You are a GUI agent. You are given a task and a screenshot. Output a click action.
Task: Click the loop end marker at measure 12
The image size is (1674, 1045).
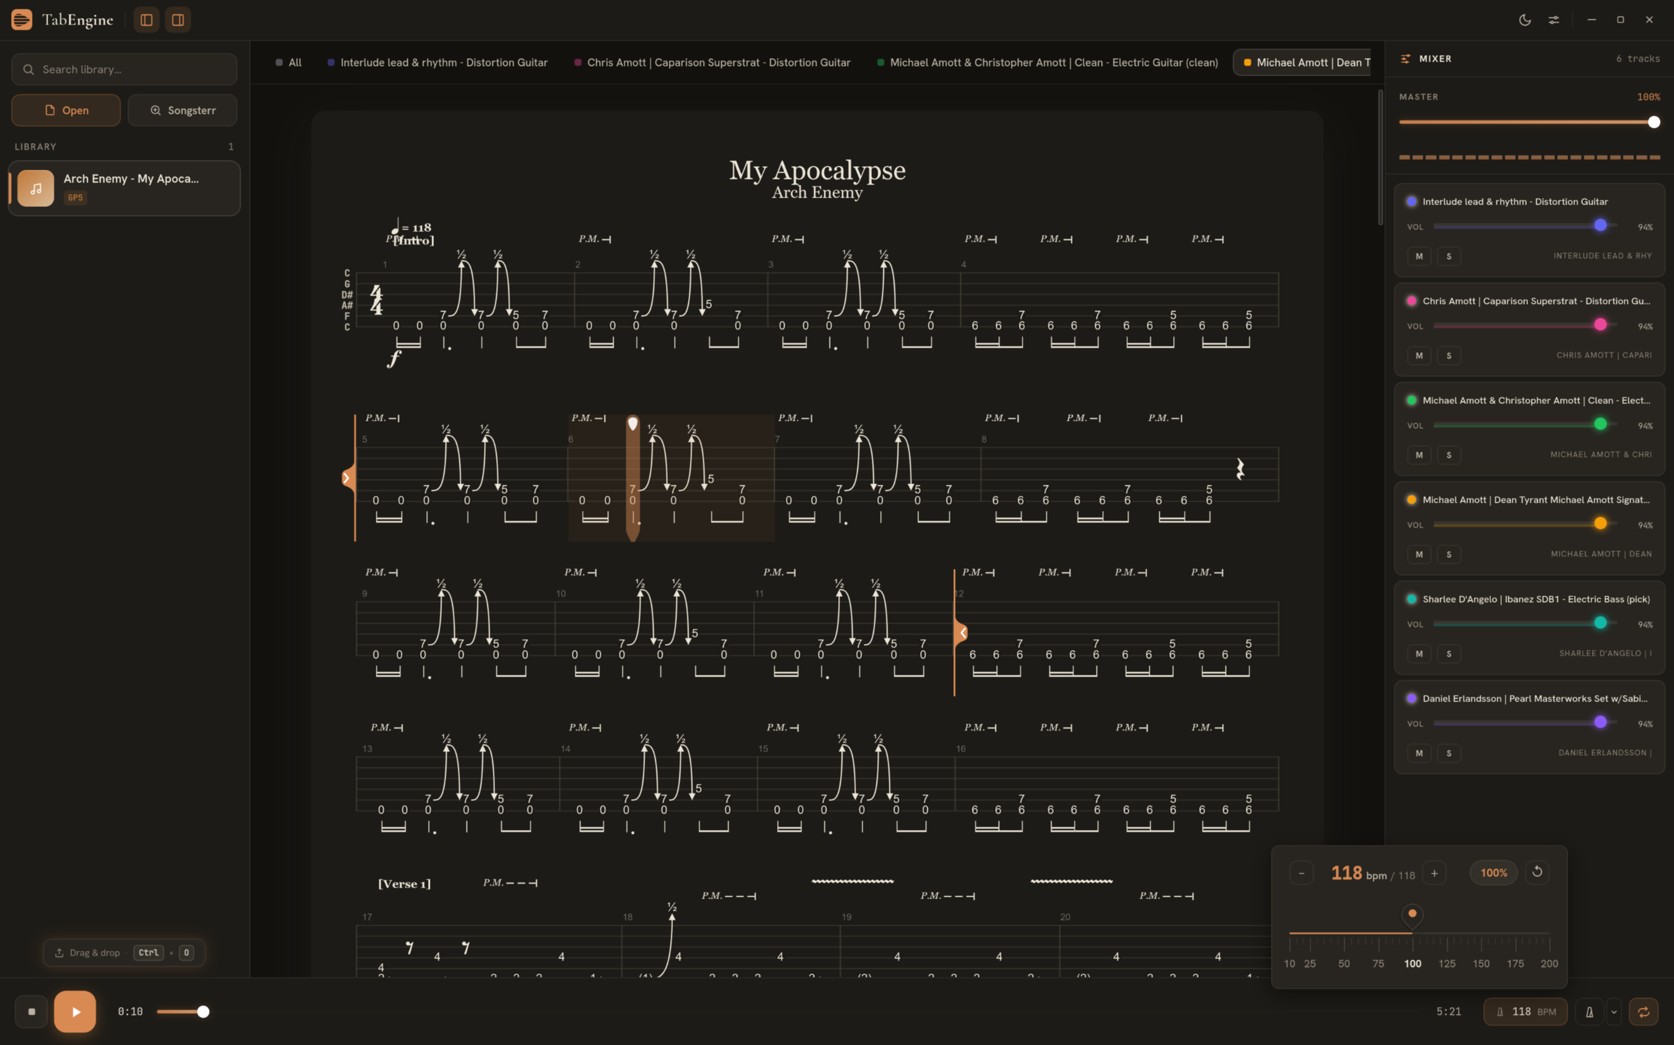click(961, 632)
